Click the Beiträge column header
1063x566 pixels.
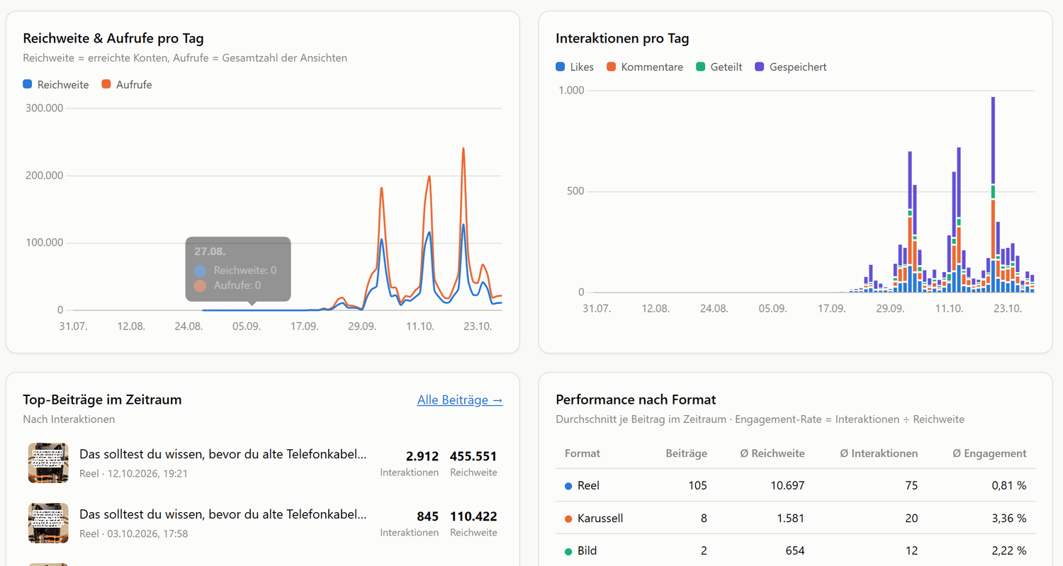(686, 453)
